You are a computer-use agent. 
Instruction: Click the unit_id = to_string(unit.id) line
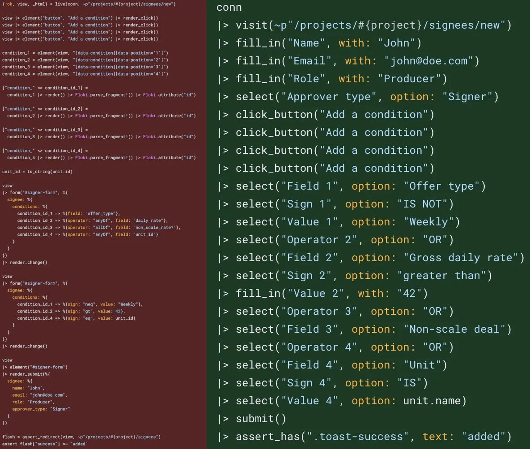click(x=37, y=172)
